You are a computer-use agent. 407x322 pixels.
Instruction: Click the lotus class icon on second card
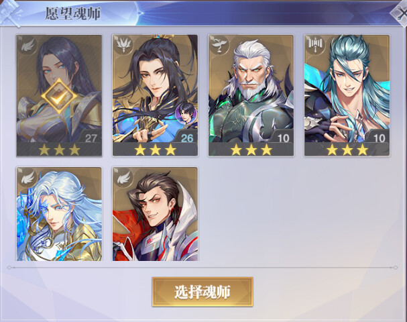(x=123, y=45)
